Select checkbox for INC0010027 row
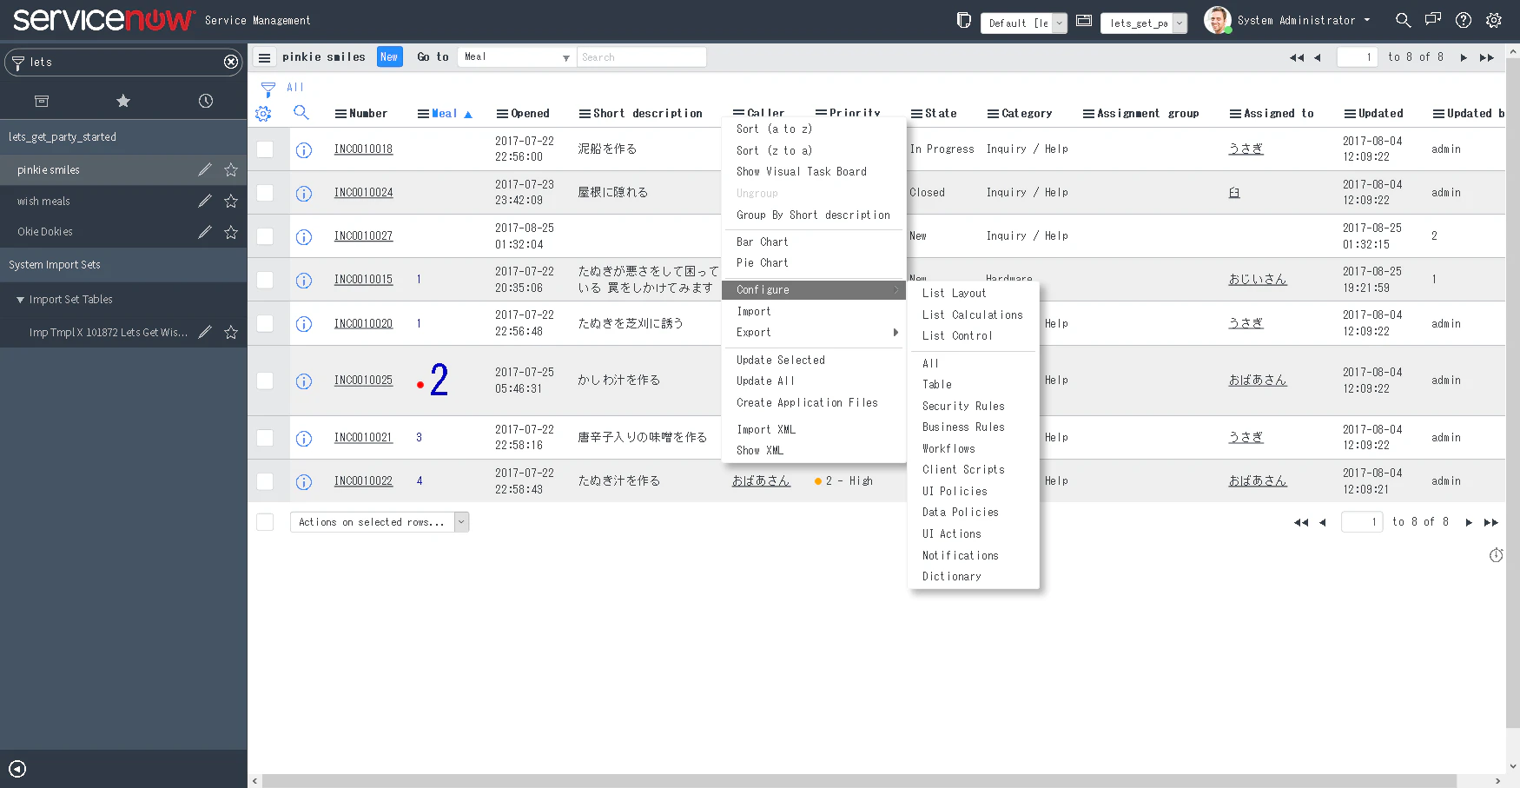 tap(265, 236)
